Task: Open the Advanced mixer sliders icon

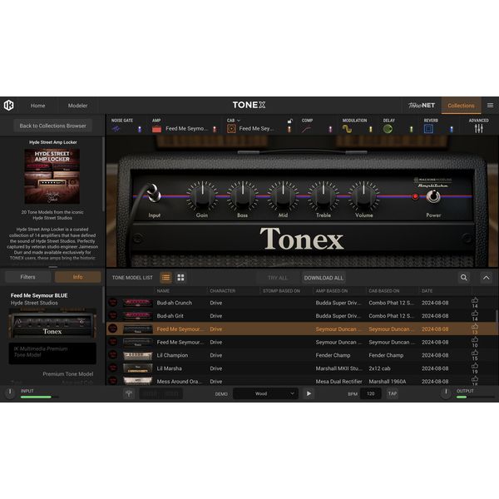Action: [x=479, y=129]
